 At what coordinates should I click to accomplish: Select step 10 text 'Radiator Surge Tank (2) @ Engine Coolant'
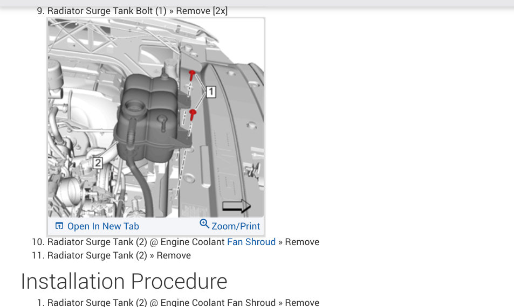click(136, 242)
